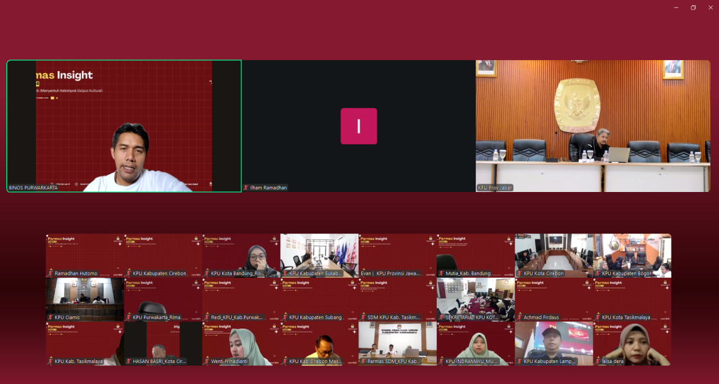Click muted mic icon on KPU Kota Cirebon tile
This screenshot has height=384, width=719.
(519, 273)
